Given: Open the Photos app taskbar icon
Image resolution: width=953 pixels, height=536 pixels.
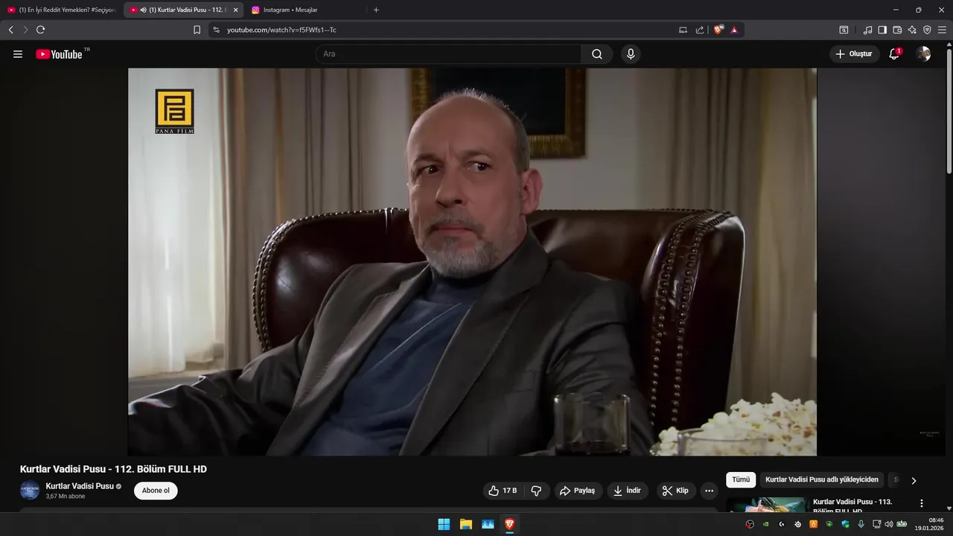Looking at the screenshot, I should click(x=488, y=524).
